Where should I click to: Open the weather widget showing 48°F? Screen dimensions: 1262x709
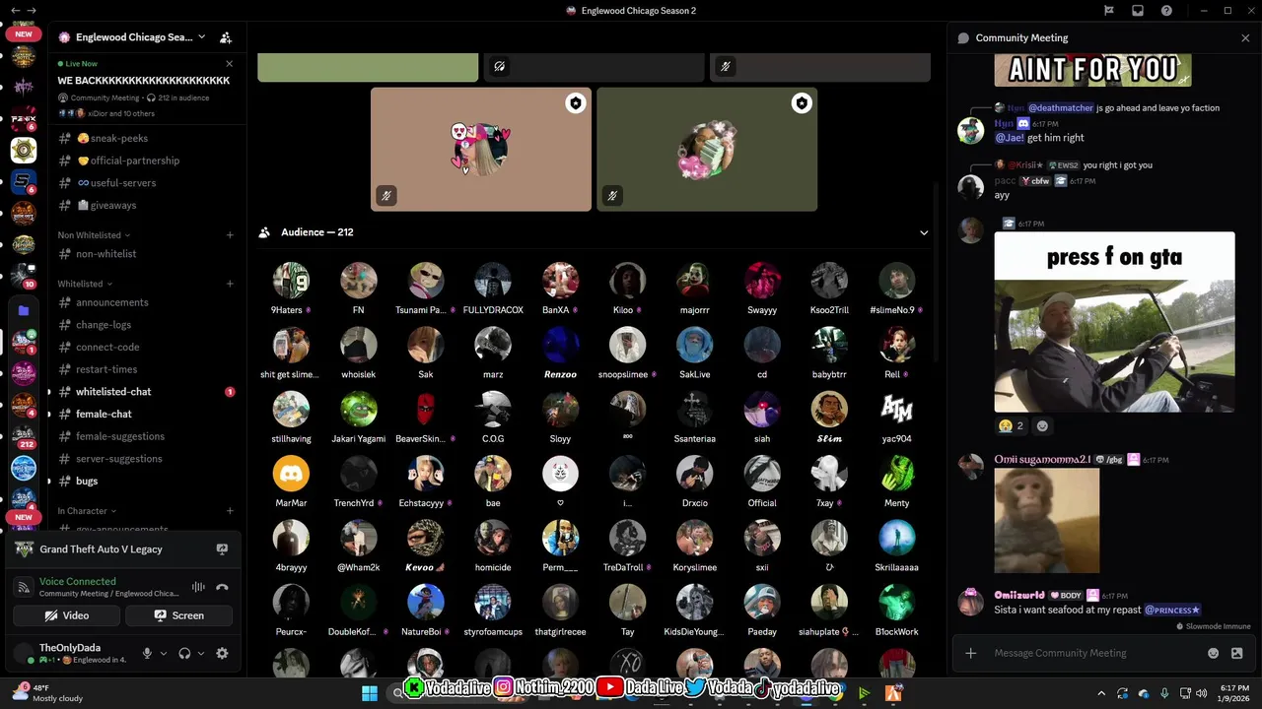coord(47,693)
